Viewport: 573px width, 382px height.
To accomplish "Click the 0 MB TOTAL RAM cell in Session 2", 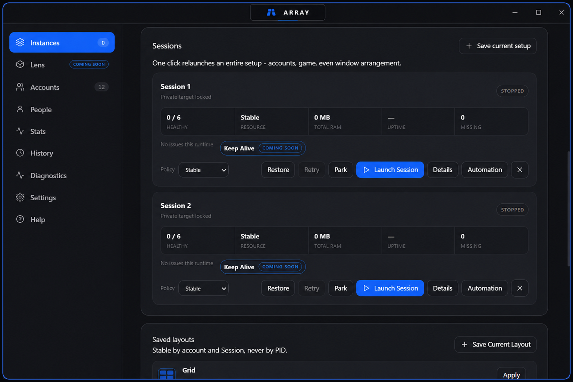I will (x=345, y=241).
